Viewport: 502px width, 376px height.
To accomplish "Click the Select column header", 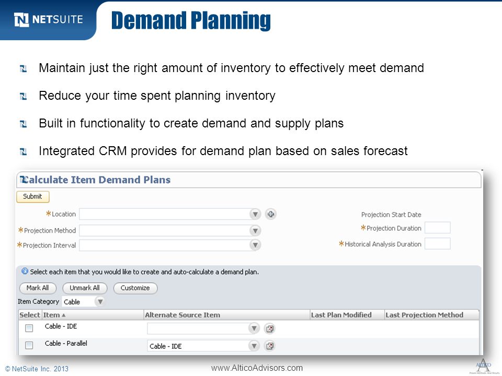I will click(x=30, y=315).
